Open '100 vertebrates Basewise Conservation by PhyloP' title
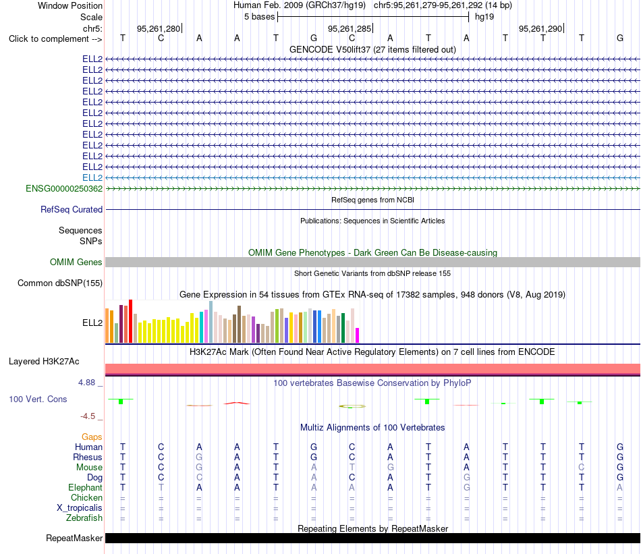 pyautogui.click(x=372, y=383)
